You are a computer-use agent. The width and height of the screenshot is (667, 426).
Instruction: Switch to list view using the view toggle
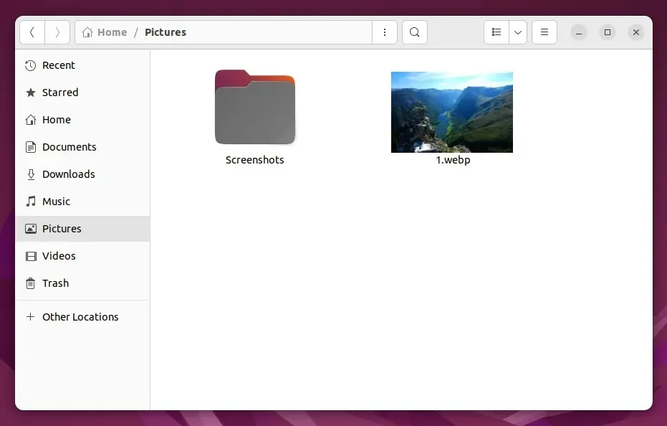click(x=496, y=32)
